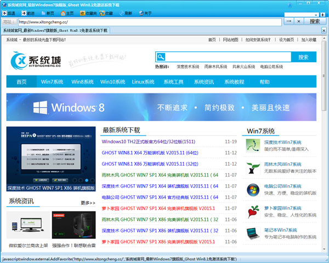
Task: Click the scrollbar down arrow
Action: tap(324, 249)
